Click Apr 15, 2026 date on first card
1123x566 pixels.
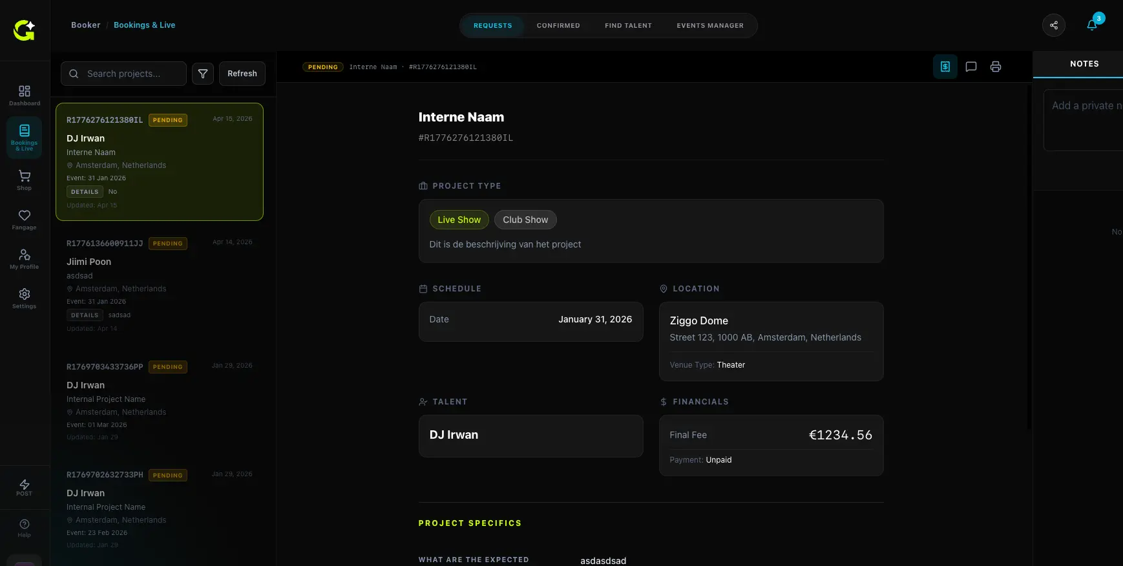pos(233,119)
